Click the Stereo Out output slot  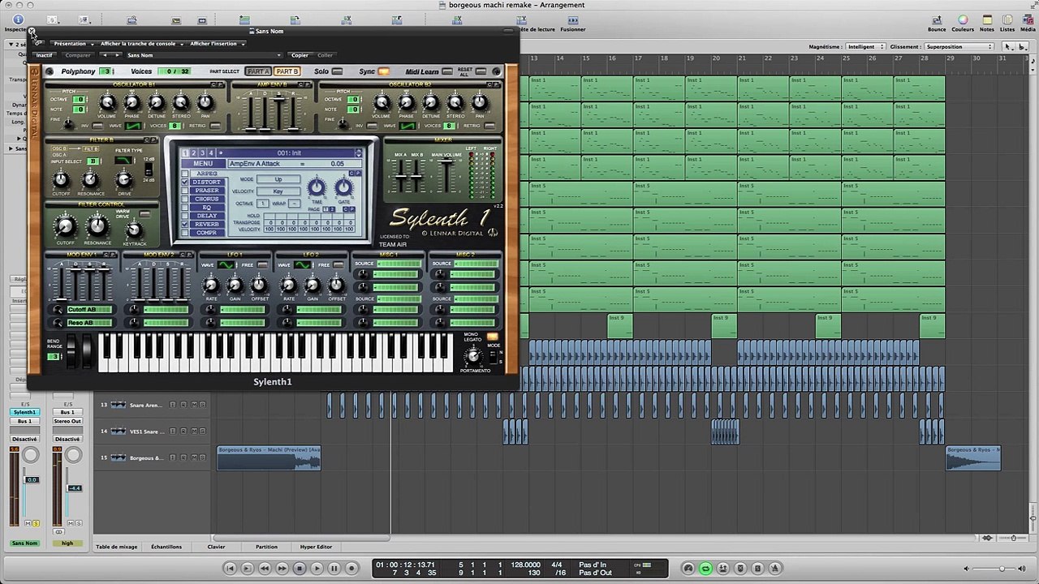67,421
